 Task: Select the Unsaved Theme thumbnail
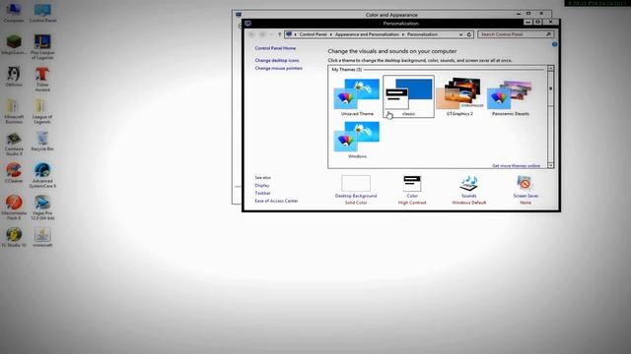click(x=357, y=97)
